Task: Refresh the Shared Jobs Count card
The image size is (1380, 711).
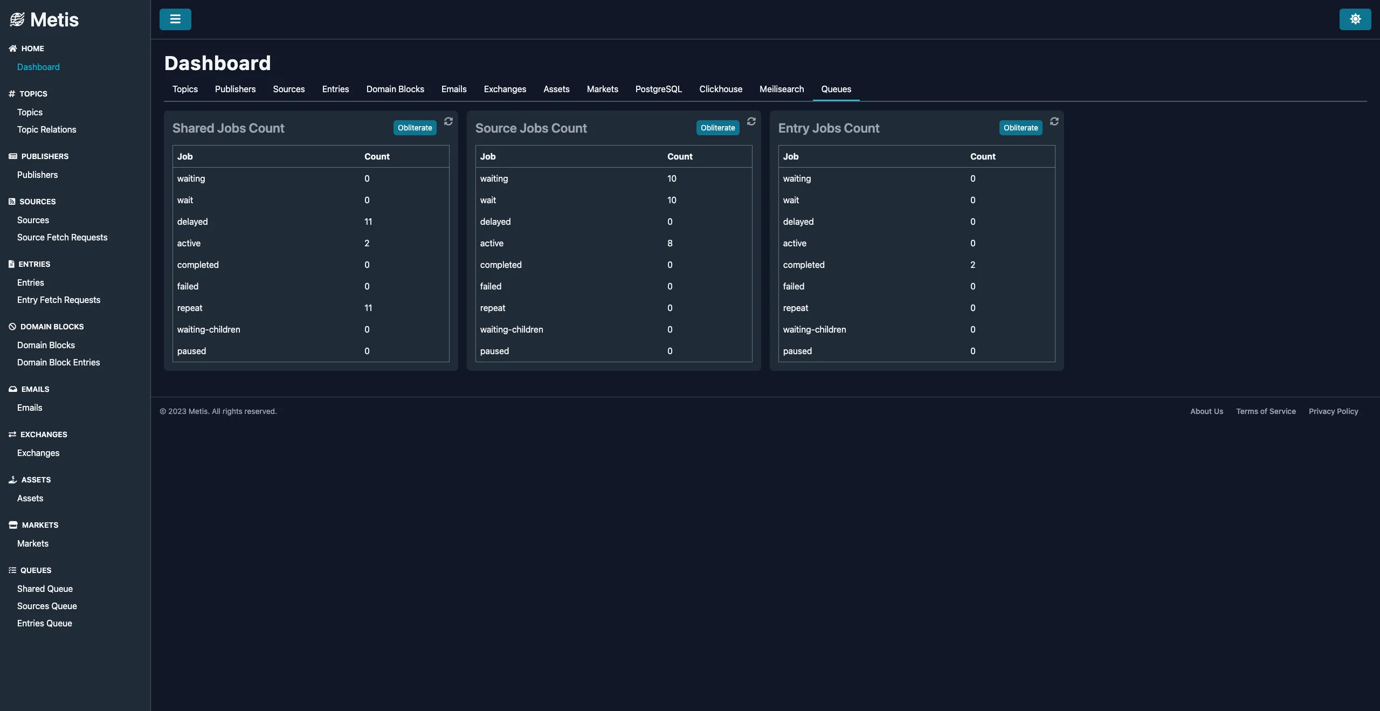Action: pos(448,122)
